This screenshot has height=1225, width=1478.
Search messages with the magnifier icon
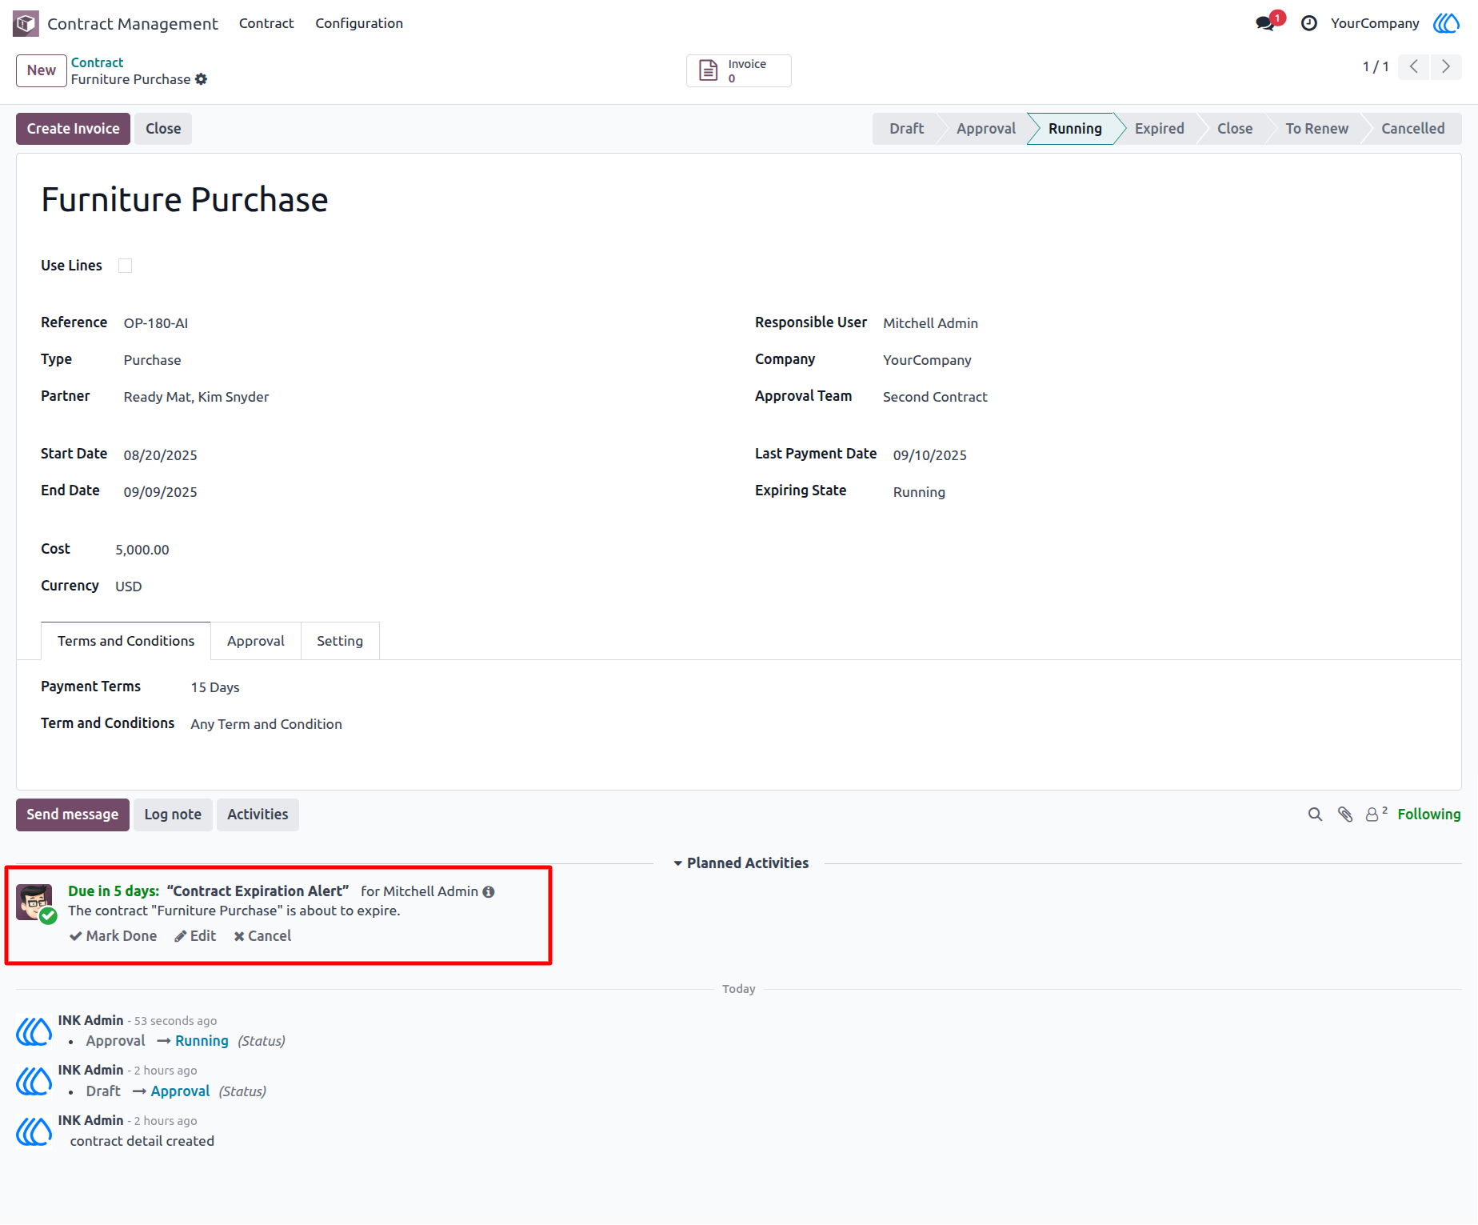pyautogui.click(x=1315, y=815)
